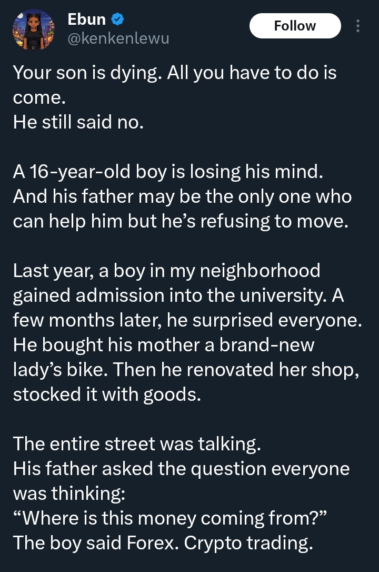Open the three-dot more options menu
This screenshot has height=572, width=379.
click(358, 26)
